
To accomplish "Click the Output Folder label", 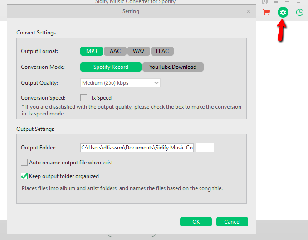I will coord(38,148).
